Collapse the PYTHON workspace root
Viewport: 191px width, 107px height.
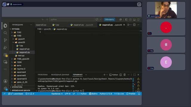click(16, 29)
